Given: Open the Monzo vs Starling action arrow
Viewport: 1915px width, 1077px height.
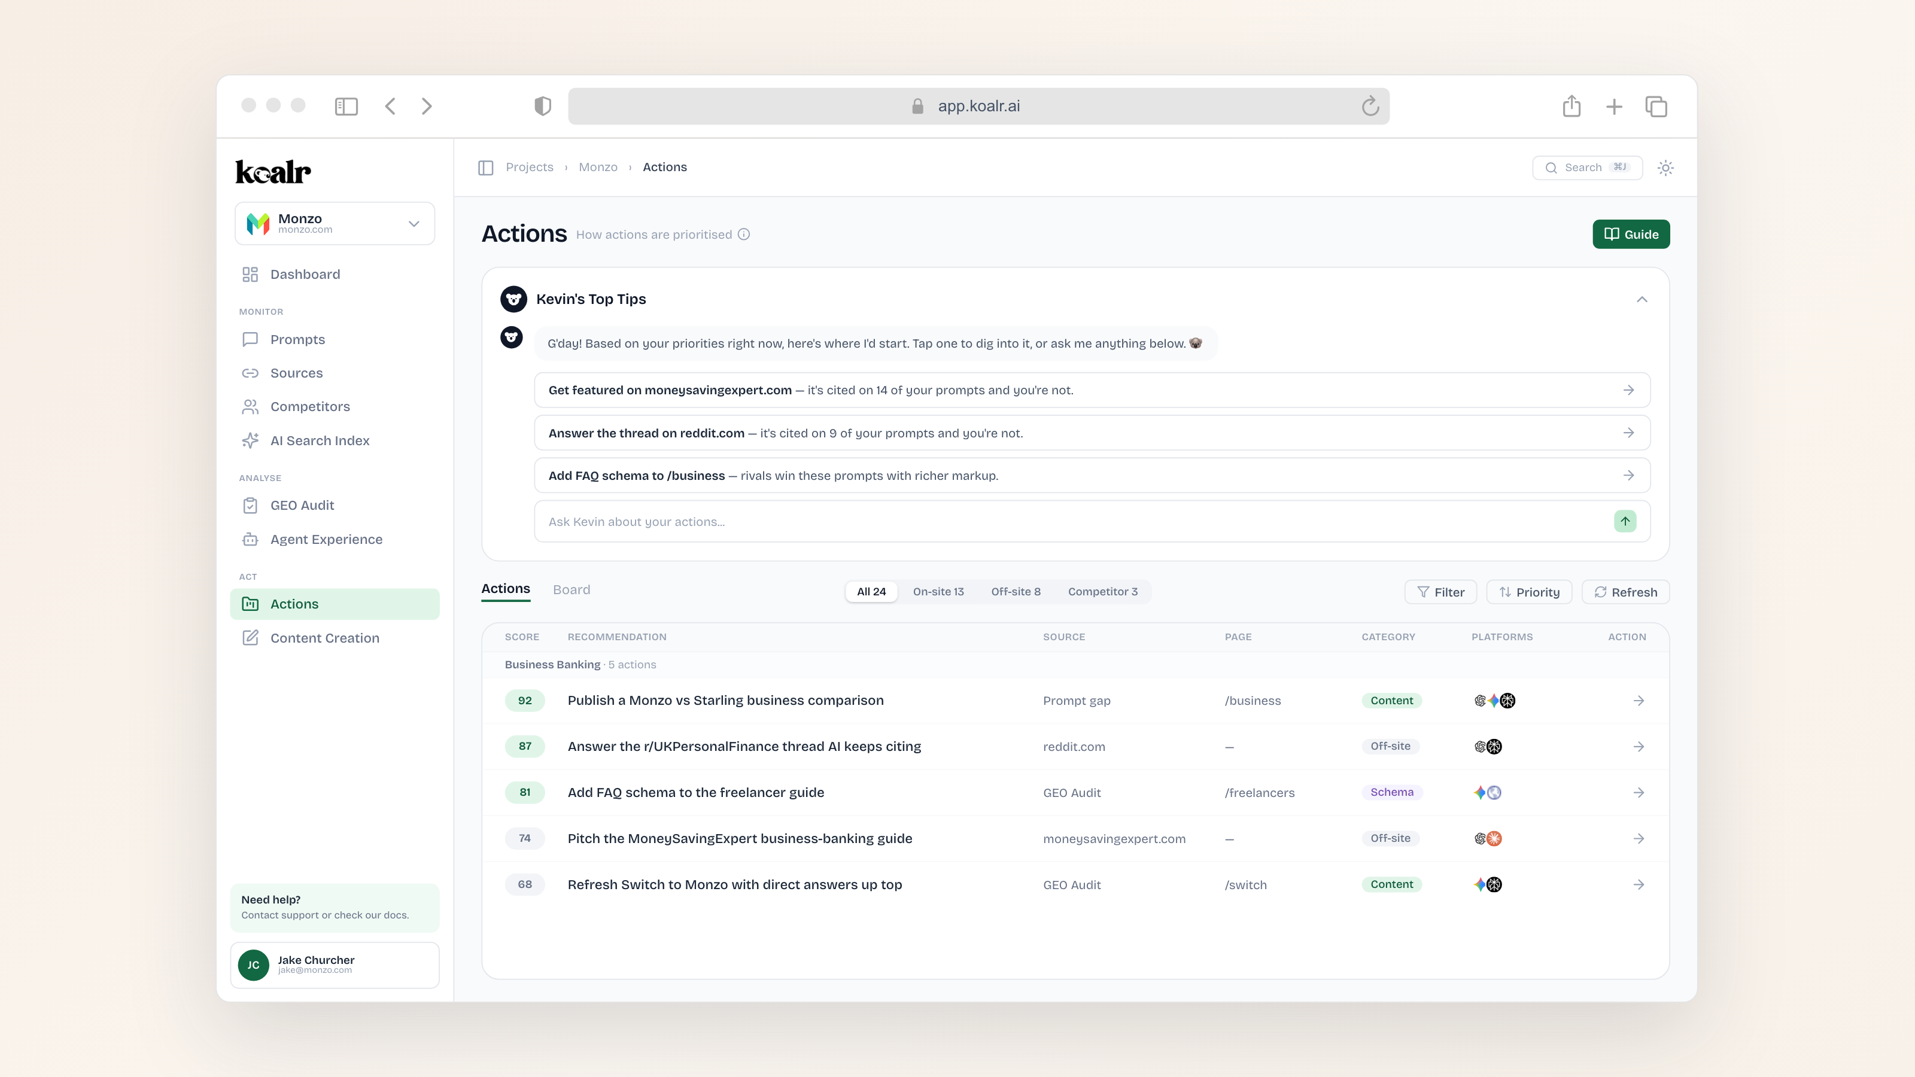Looking at the screenshot, I should pos(1639,701).
